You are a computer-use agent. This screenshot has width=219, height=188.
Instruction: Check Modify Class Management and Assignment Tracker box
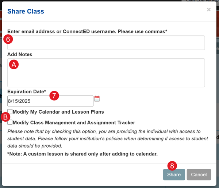tap(10, 122)
